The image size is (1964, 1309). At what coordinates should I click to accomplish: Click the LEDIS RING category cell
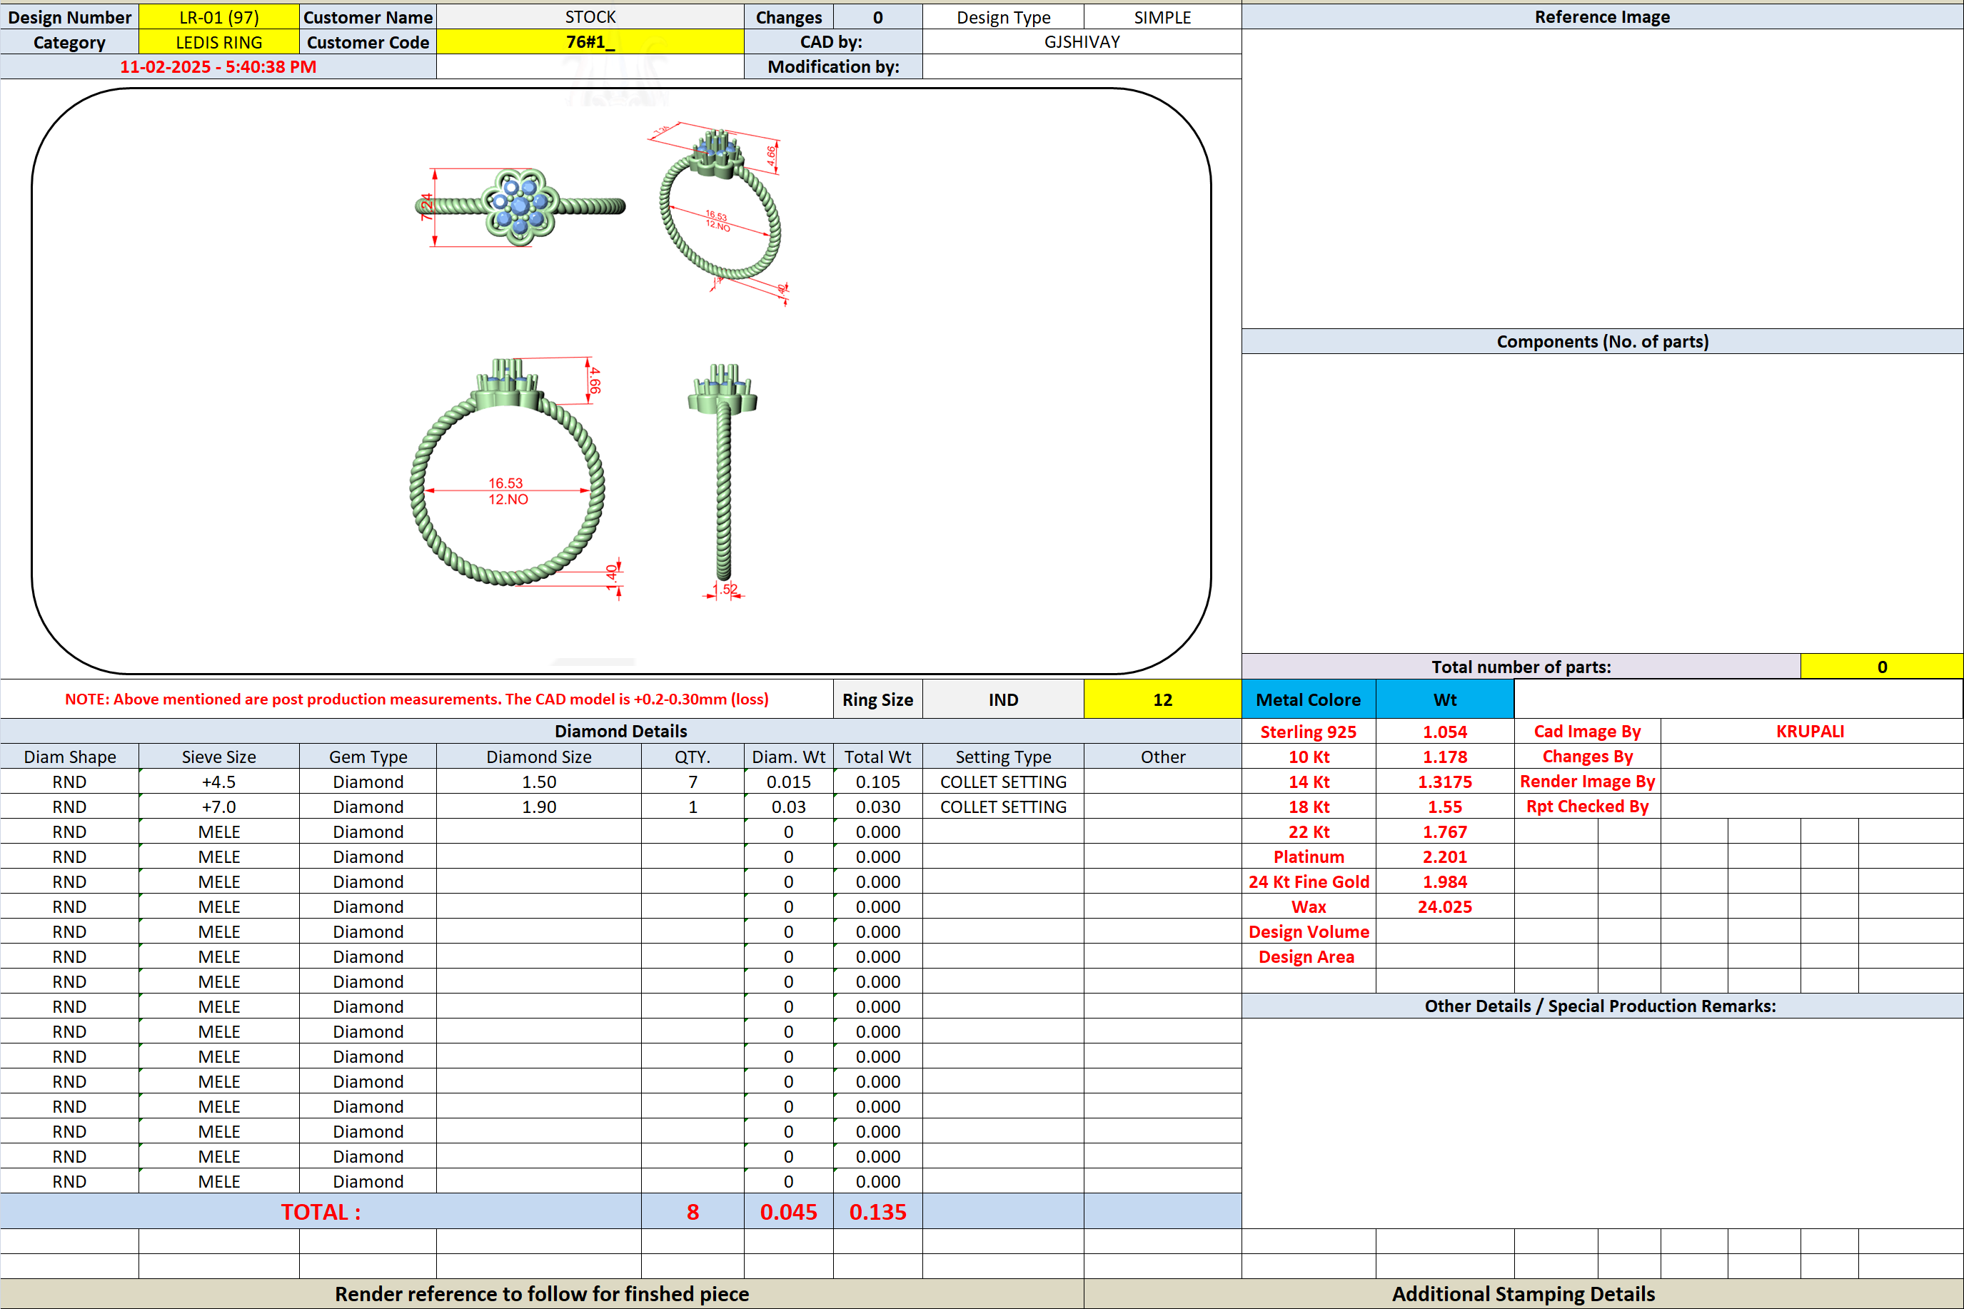point(218,41)
